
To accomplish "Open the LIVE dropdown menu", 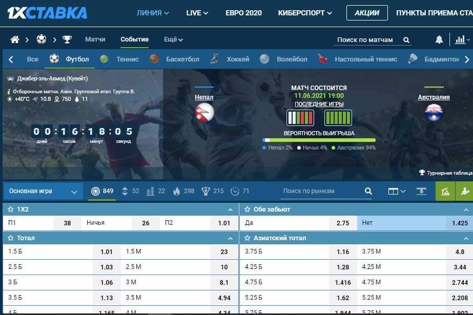I will pos(197,13).
